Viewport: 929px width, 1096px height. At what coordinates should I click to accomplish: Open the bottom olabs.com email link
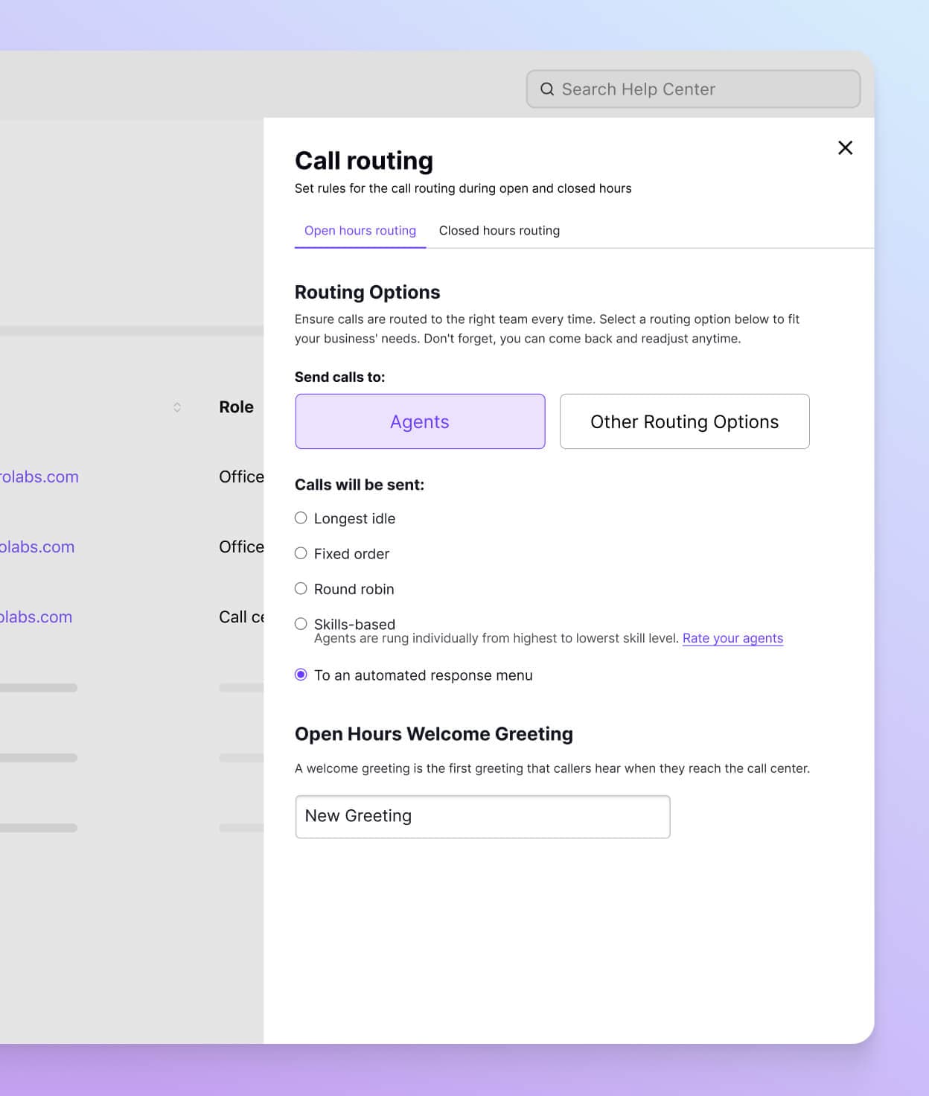pyautogui.click(x=36, y=616)
